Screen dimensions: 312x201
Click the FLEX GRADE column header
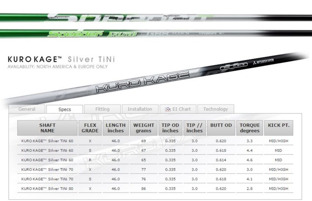point(90,128)
